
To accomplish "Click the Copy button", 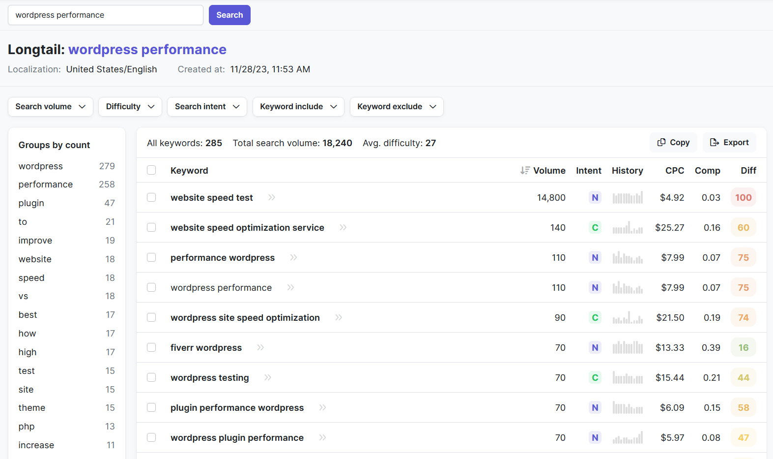I will [x=673, y=143].
